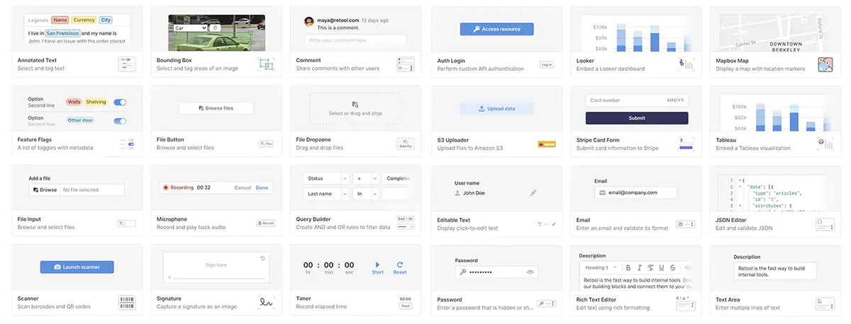Open the In operator dropdown
The width and height of the screenshot is (851, 324).
[x=365, y=193]
